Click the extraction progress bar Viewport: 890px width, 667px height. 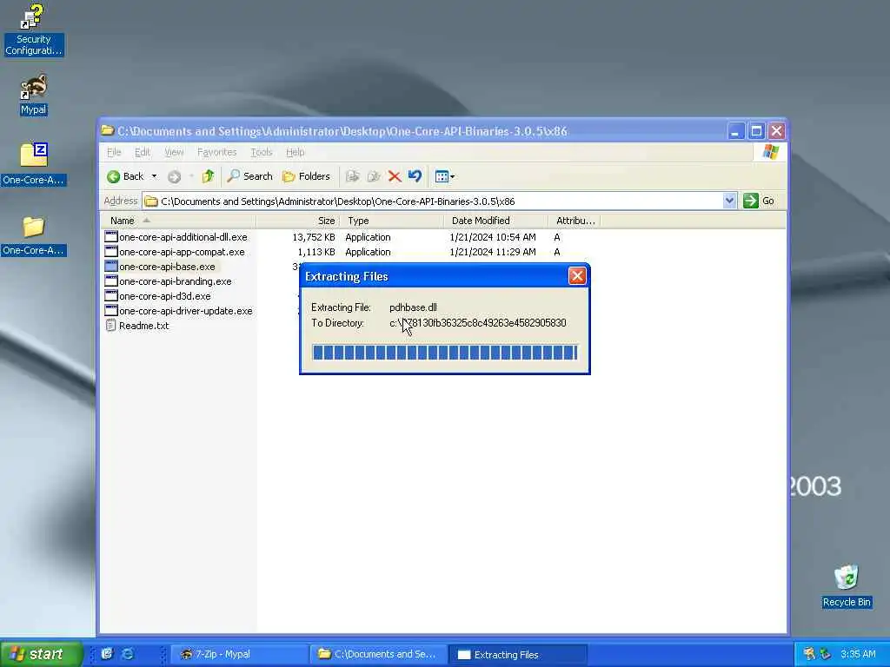pyautogui.click(x=445, y=353)
